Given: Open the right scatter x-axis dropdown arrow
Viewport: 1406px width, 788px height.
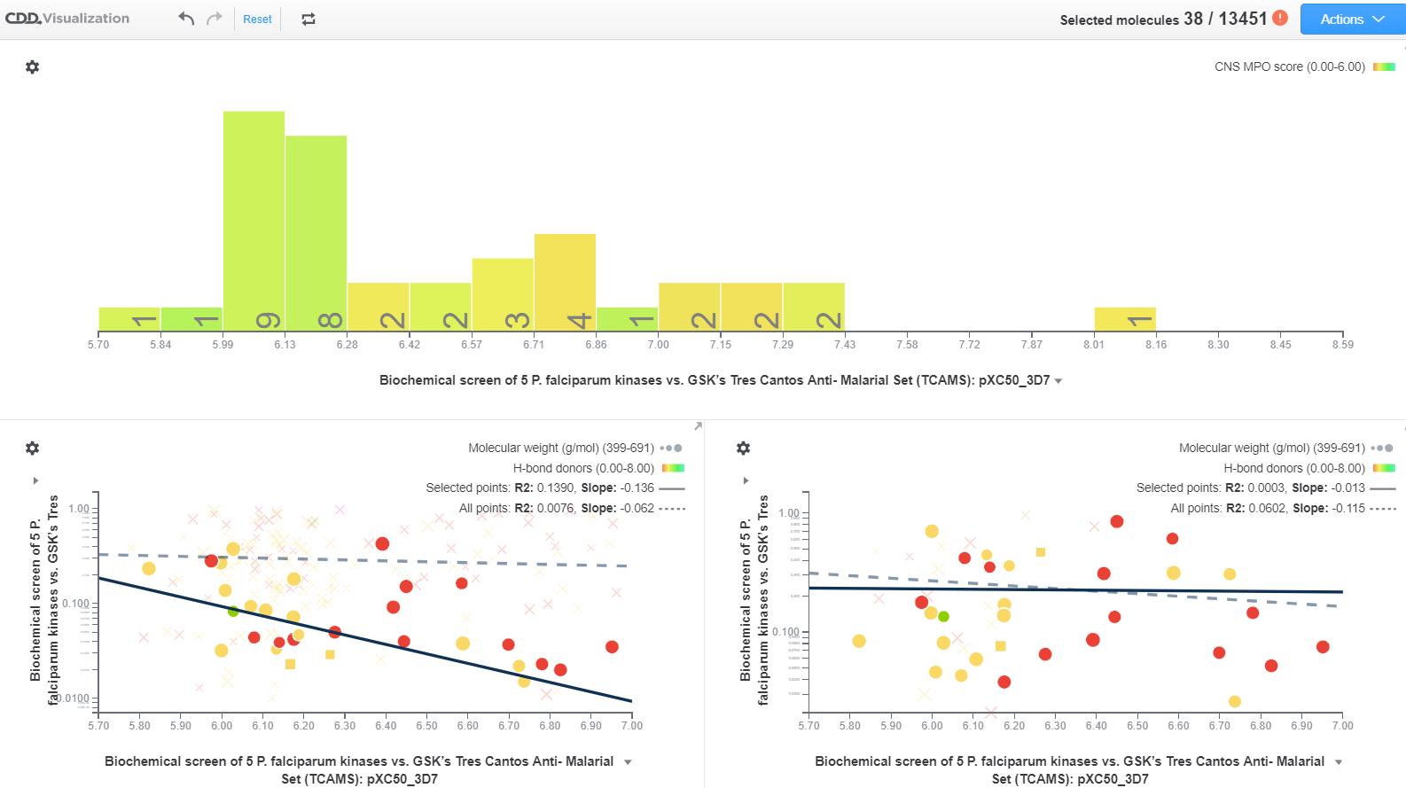Looking at the screenshot, I should (1339, 762).
